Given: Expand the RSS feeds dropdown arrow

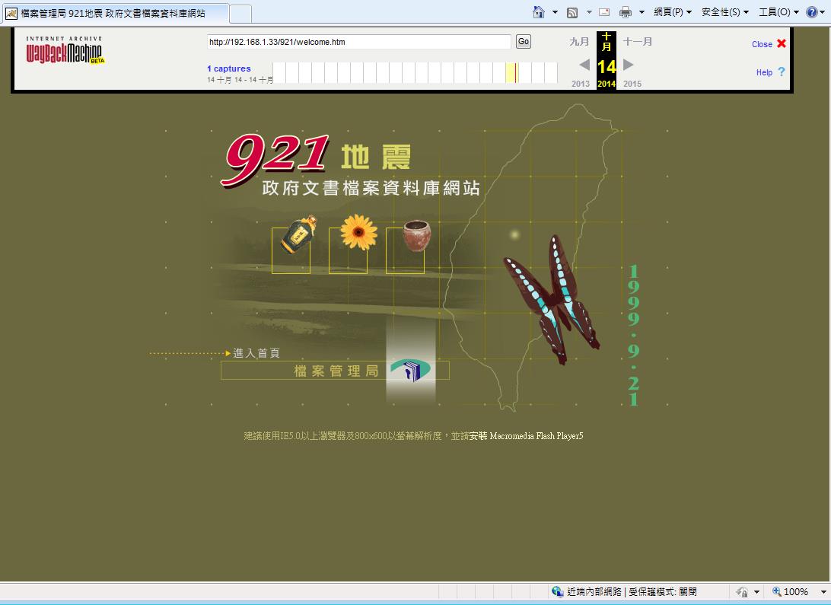Looking at the screenshot, I should pyautogui.click(x=589, y=11).
